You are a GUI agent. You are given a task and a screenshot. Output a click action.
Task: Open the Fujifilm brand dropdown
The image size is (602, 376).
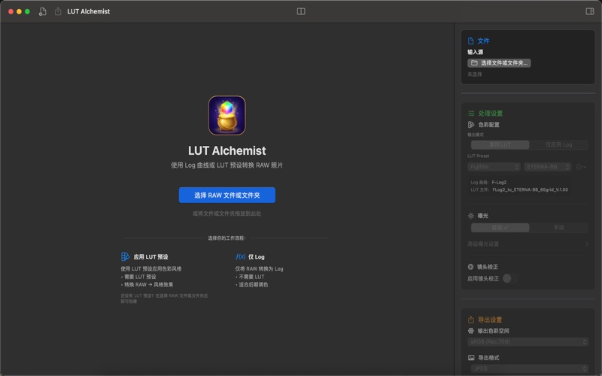(494, 167)
